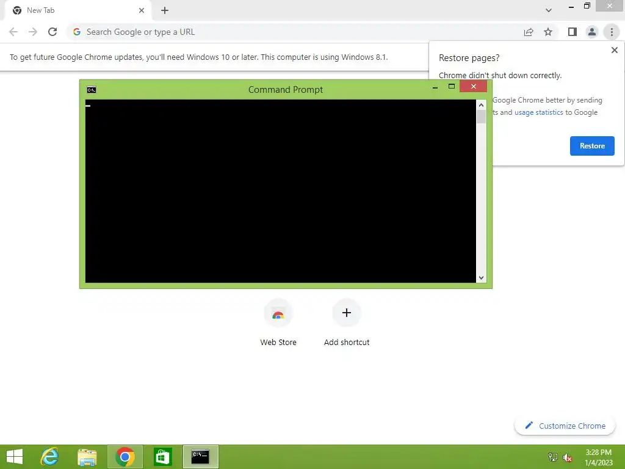Click Command Prompt scrollbar up arrow

tap(481, 105)
